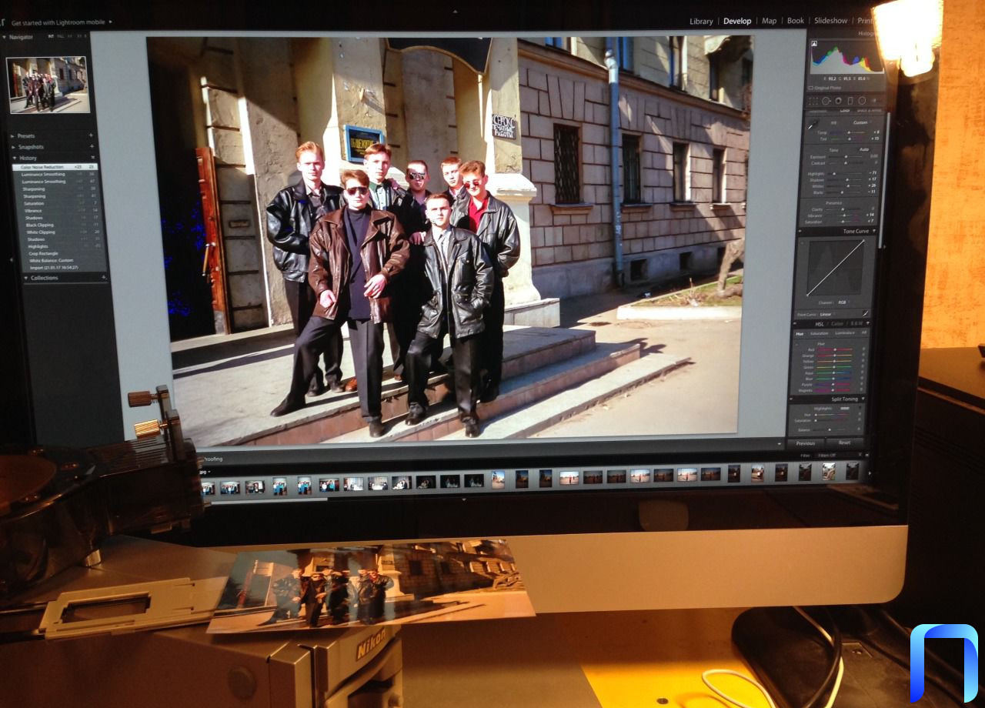Screen dimensions: 985x708
Task: Select the Saturation tab in HSL
Action: pyautogui.click(x=820, y=333)
